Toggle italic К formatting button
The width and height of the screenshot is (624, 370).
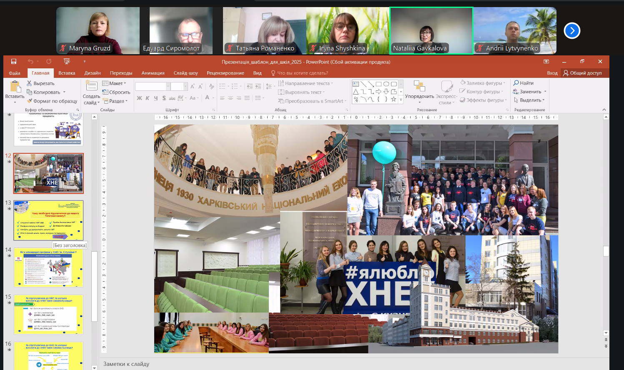tap(148, 98)
